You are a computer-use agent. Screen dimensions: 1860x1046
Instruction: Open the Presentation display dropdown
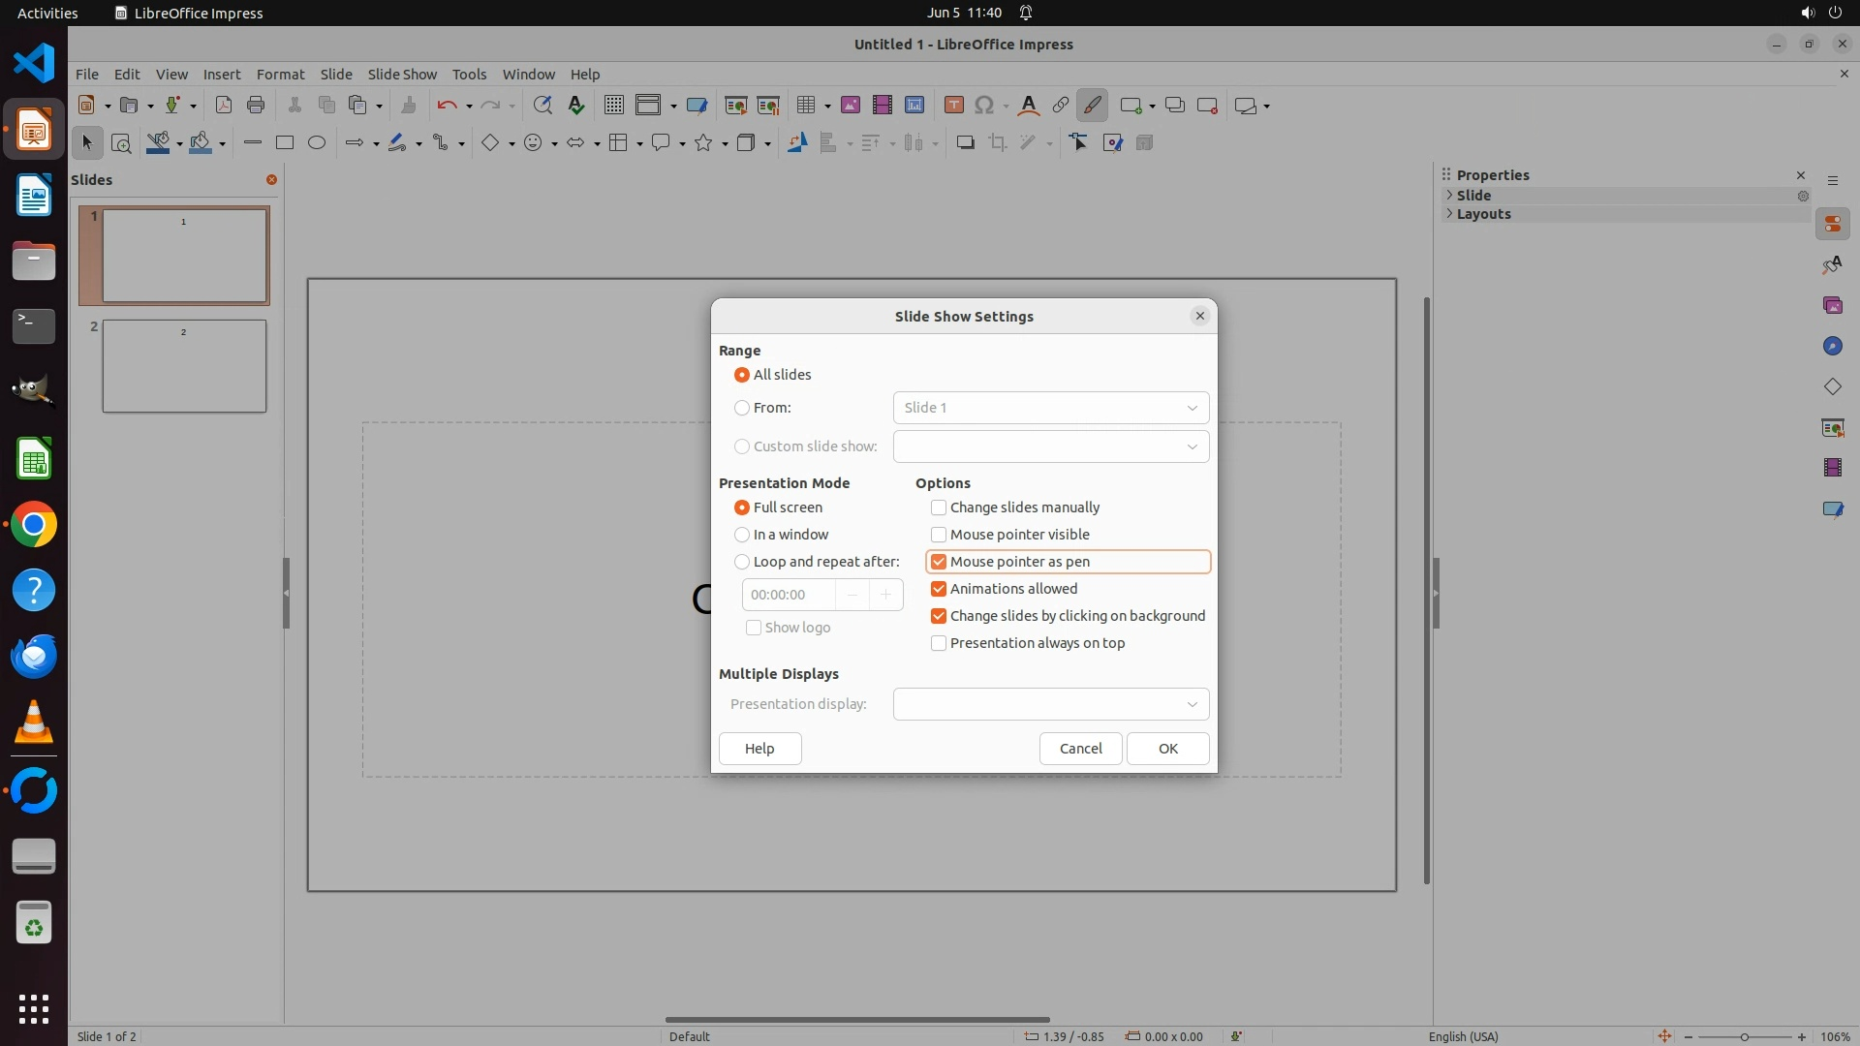click(x=1050, y=704)
